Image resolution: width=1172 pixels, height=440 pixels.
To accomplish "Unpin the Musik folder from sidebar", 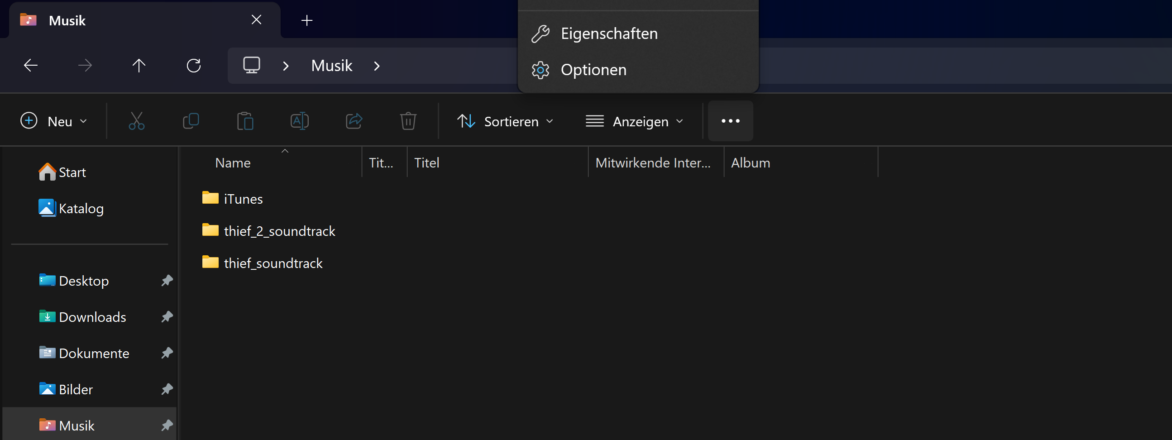I will (x=167, y=425).
